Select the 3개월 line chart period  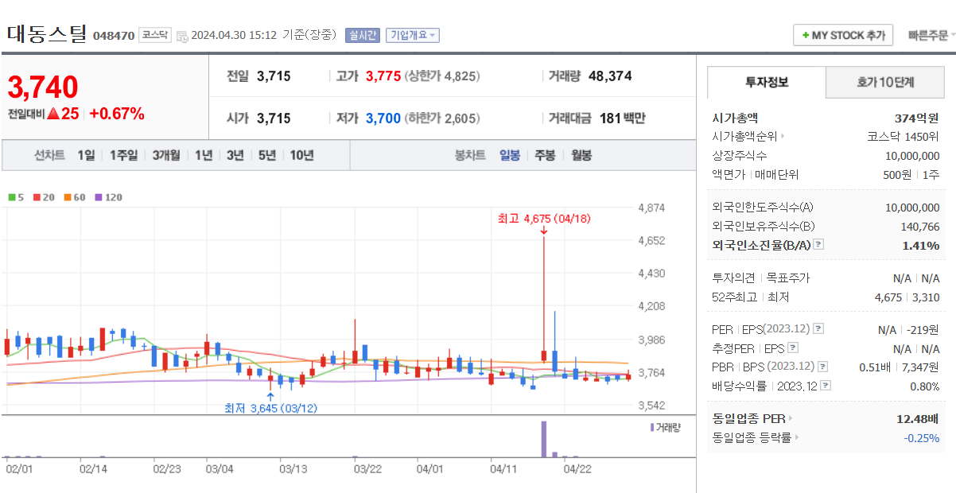tap(166, 155)
